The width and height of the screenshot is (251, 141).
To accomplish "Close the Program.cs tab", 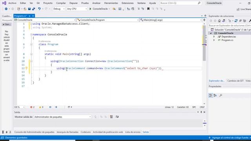I will click(x=33, y=16).
